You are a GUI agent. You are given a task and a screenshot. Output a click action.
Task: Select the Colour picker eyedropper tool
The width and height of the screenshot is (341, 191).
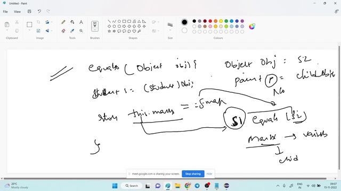point(72,31)
